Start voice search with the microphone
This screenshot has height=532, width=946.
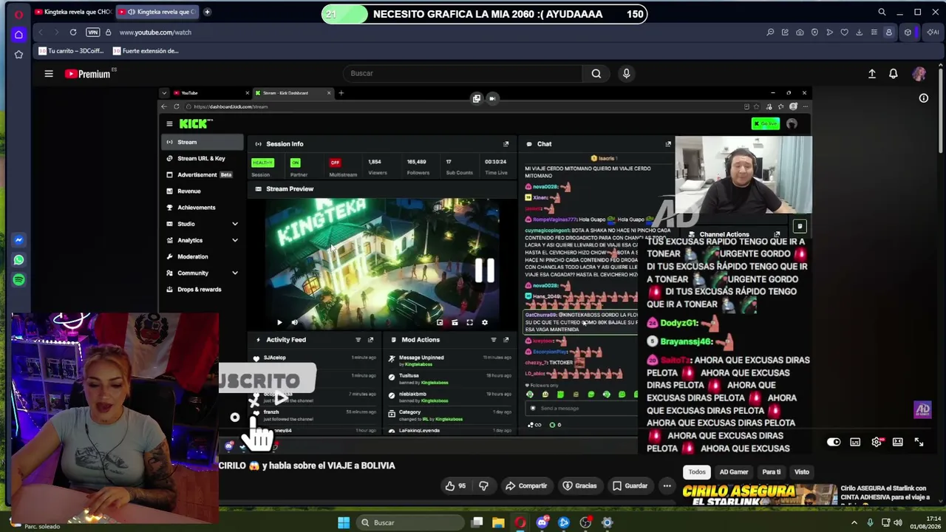(x=626, y=73)
